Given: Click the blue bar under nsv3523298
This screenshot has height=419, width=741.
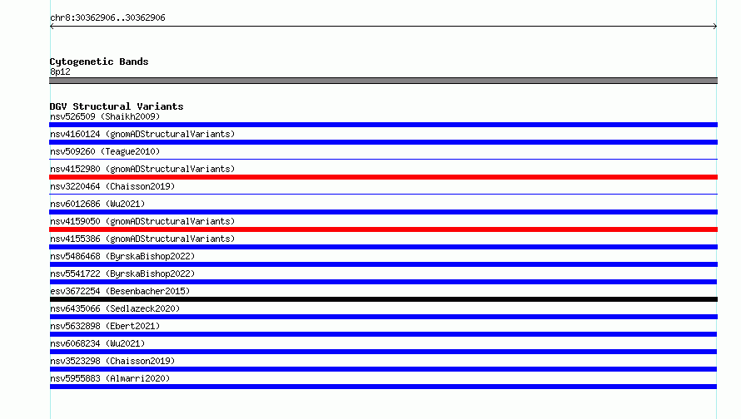Looking at the screenshot, I should click(383, 369).
